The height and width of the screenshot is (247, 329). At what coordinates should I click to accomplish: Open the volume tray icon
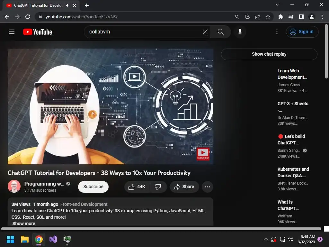pyautogui.click(x=290, y=239)
